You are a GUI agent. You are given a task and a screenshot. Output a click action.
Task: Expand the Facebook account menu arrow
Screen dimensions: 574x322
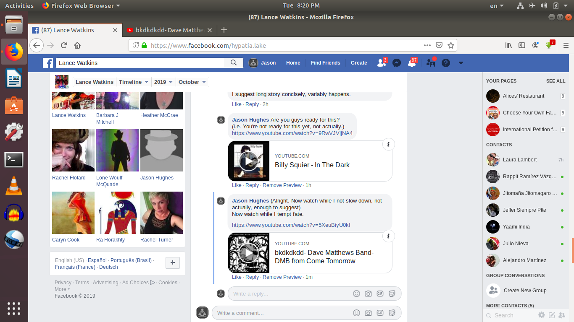(461, 63)
